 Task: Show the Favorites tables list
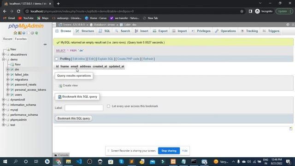21,39
